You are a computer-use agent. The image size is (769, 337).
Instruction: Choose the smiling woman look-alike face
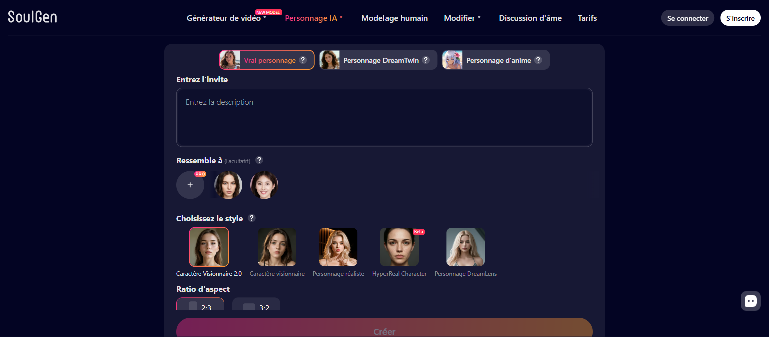pos(264,185)
